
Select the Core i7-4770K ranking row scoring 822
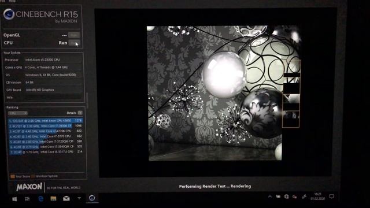(x=45, y=131)
